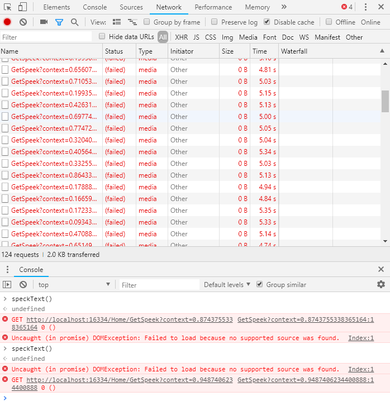
Task: Sort requests by Size column header
Action: point(235,51)
